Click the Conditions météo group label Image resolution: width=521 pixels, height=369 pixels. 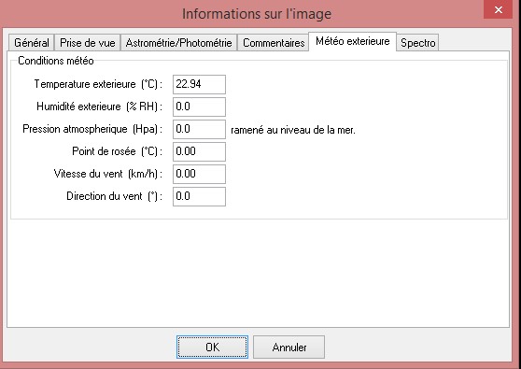[56, 61]
